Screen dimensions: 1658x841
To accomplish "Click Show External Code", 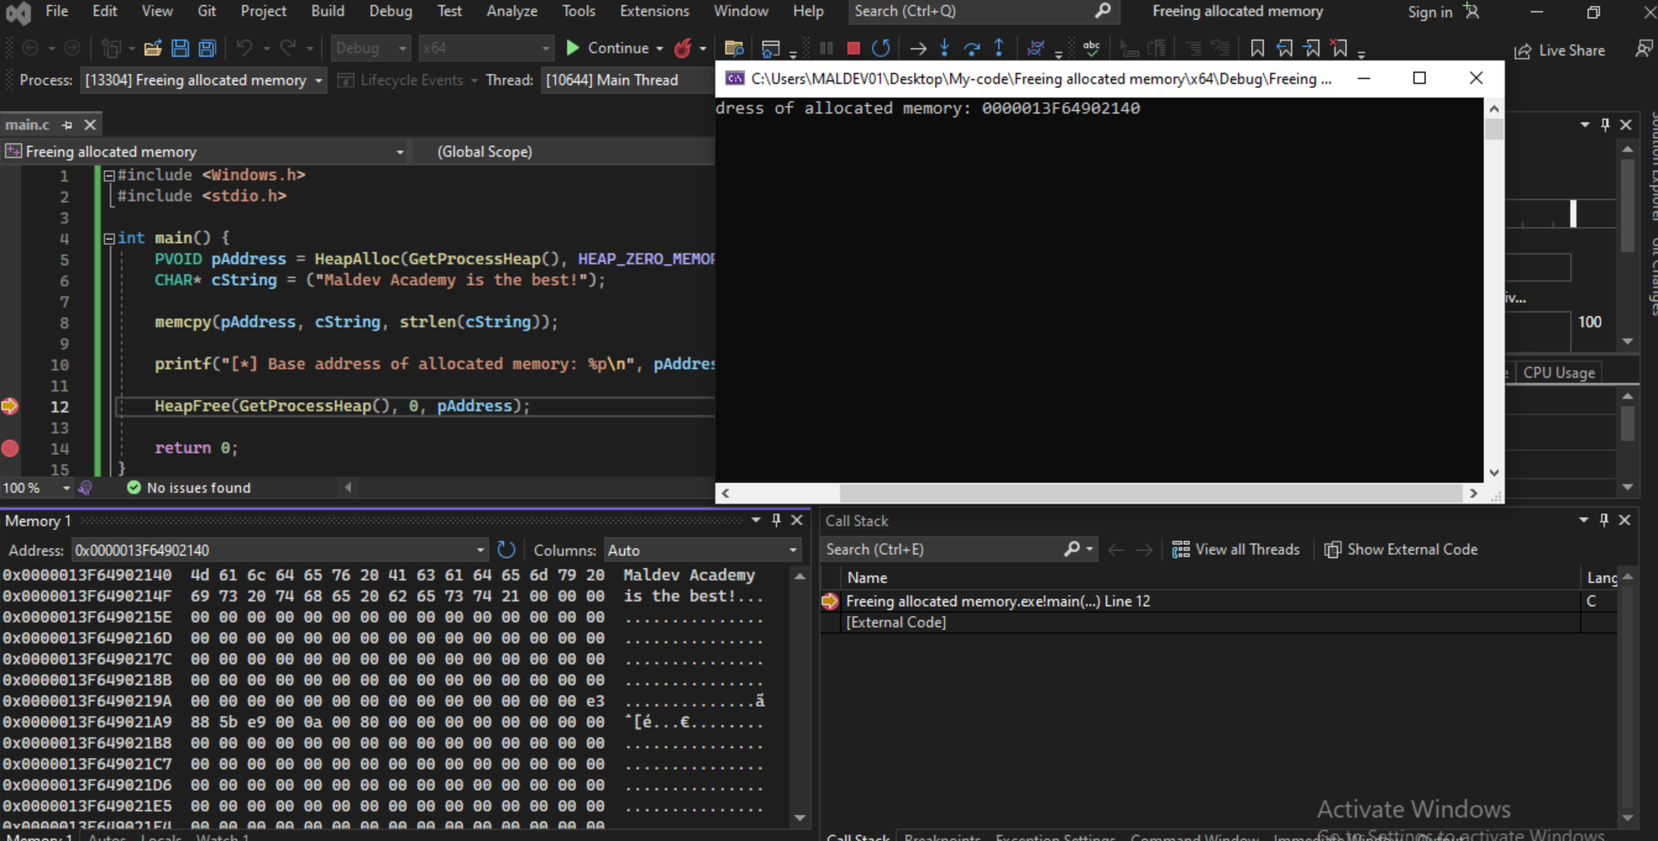I will tap(1400, 550).
